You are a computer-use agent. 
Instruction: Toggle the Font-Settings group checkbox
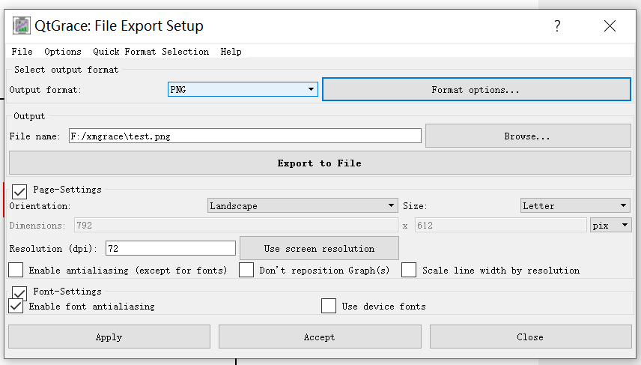[19, 292]
